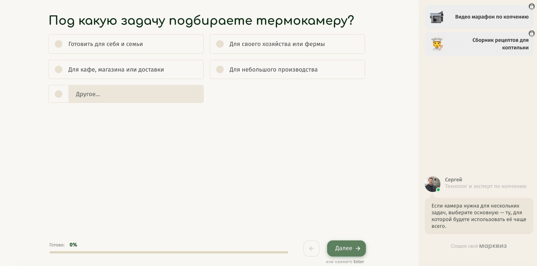Open the Видео марафон по копчению bonus card

pos(479,17)
